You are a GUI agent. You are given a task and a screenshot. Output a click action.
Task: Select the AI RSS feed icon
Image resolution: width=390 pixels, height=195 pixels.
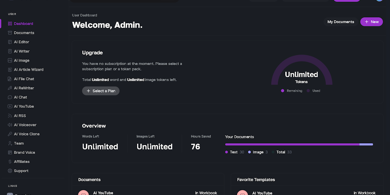pos(10,116)
